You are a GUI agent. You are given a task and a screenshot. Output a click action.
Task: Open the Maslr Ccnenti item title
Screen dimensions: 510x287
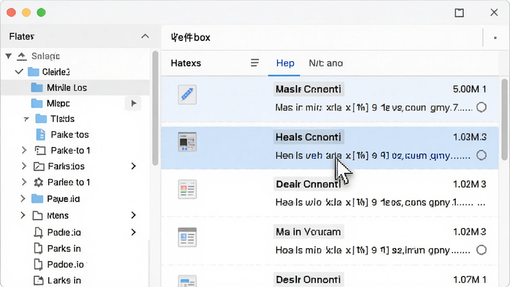click(308, 89)
